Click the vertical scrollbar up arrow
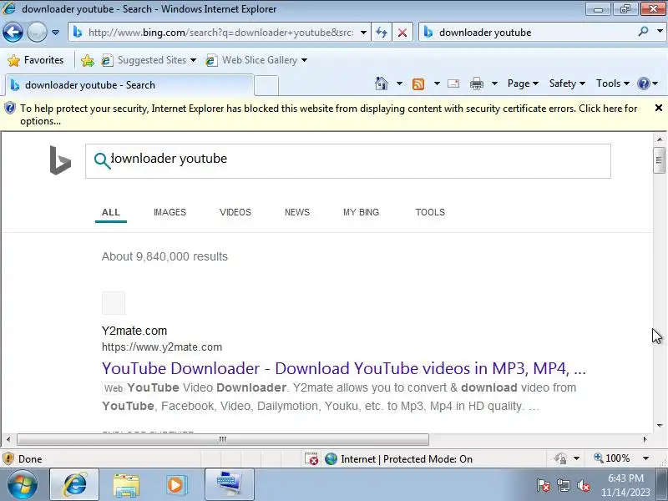 coord(660,139)
